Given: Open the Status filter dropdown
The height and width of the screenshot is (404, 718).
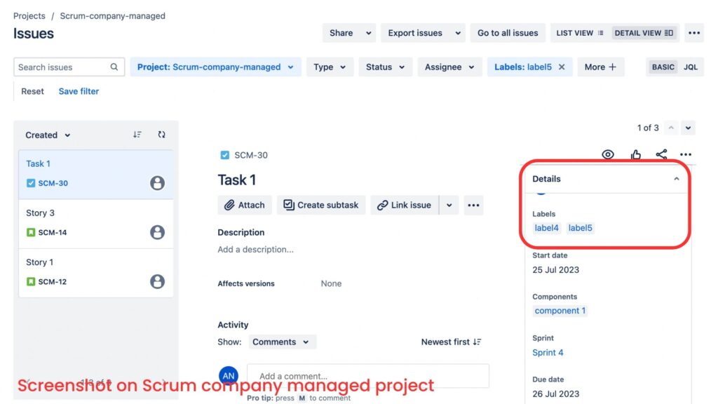Looking at the screenshot, I should (385, 67).
